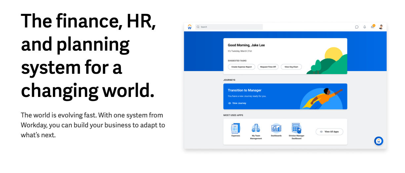This screenshot has height=173, width=405.
Task: Click the JOURNEYS section heading
Action: 229,80
